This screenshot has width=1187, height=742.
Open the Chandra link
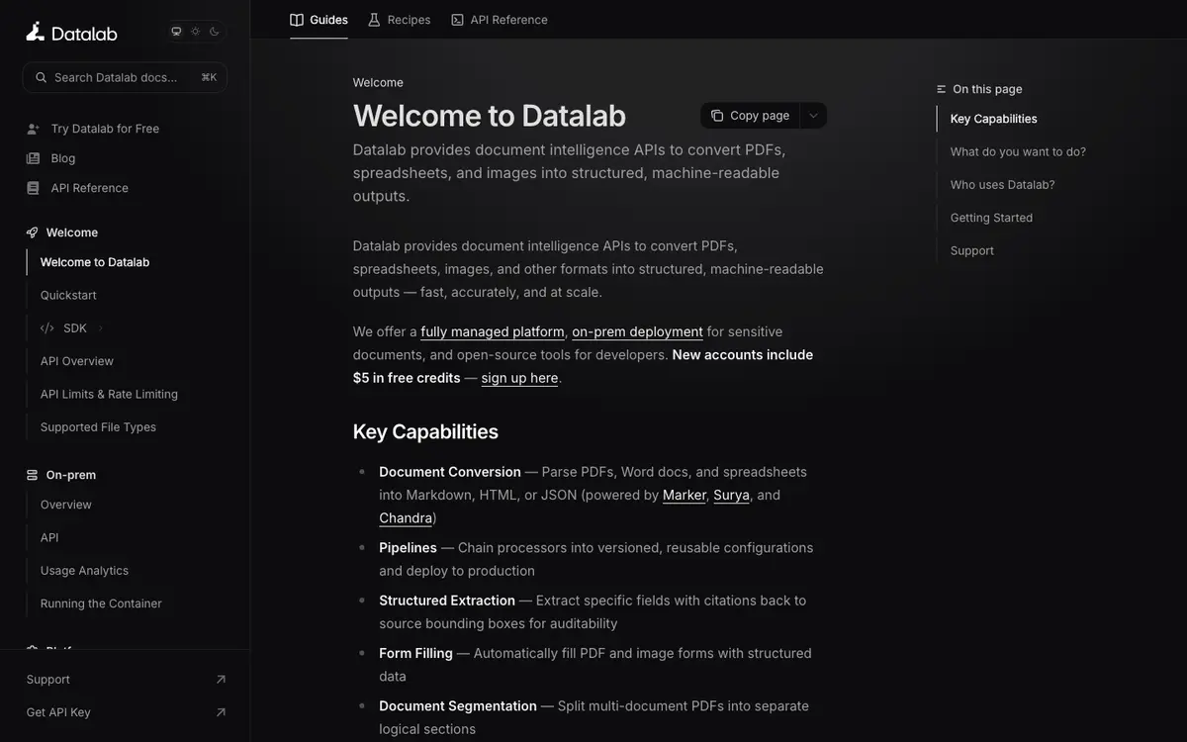(x=406, y=518)
